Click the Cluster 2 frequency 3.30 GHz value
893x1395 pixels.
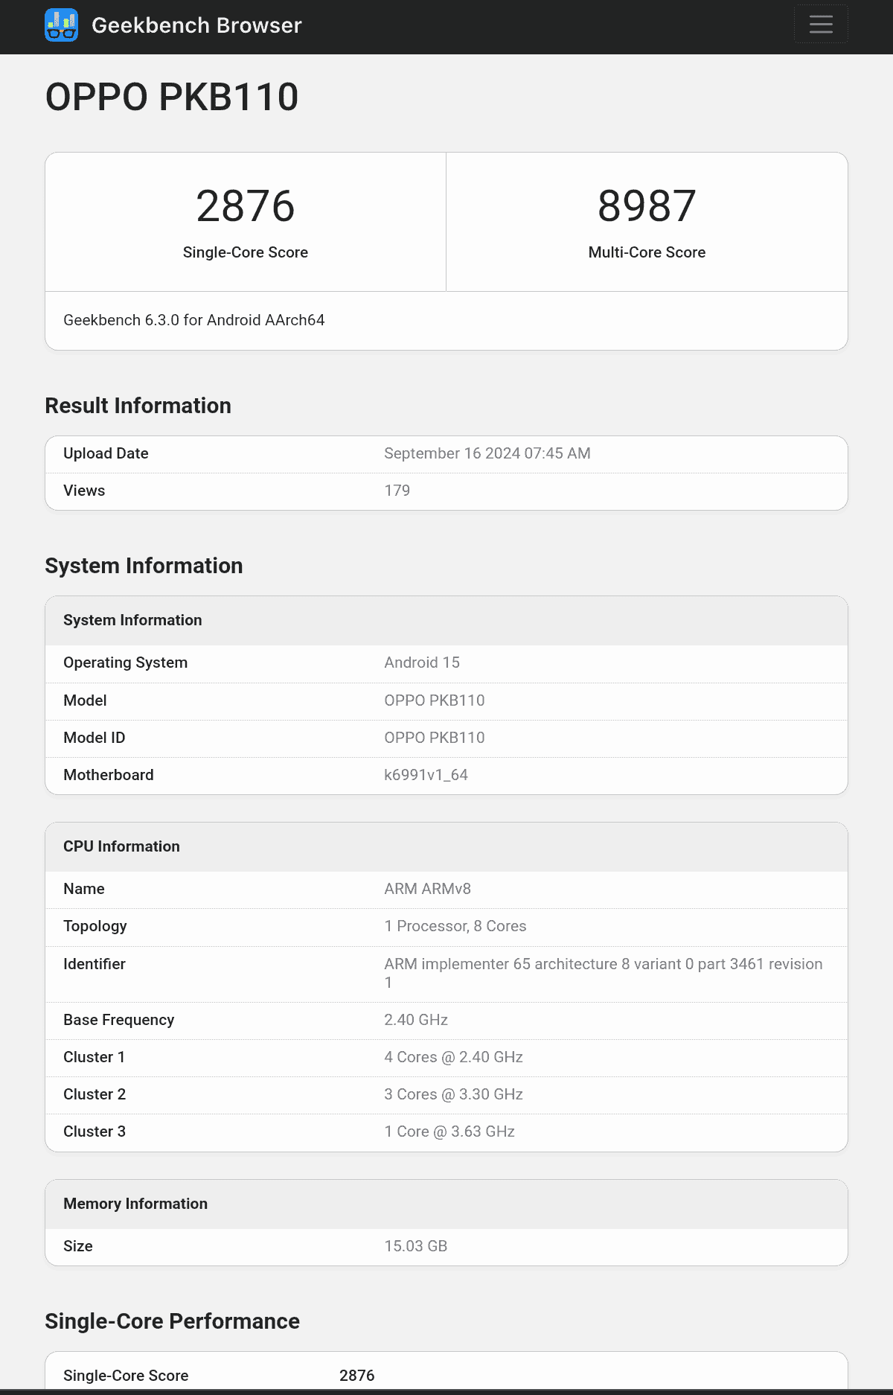pos(453,1094)
